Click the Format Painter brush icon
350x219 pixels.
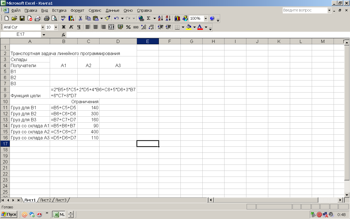pos(107,18)
